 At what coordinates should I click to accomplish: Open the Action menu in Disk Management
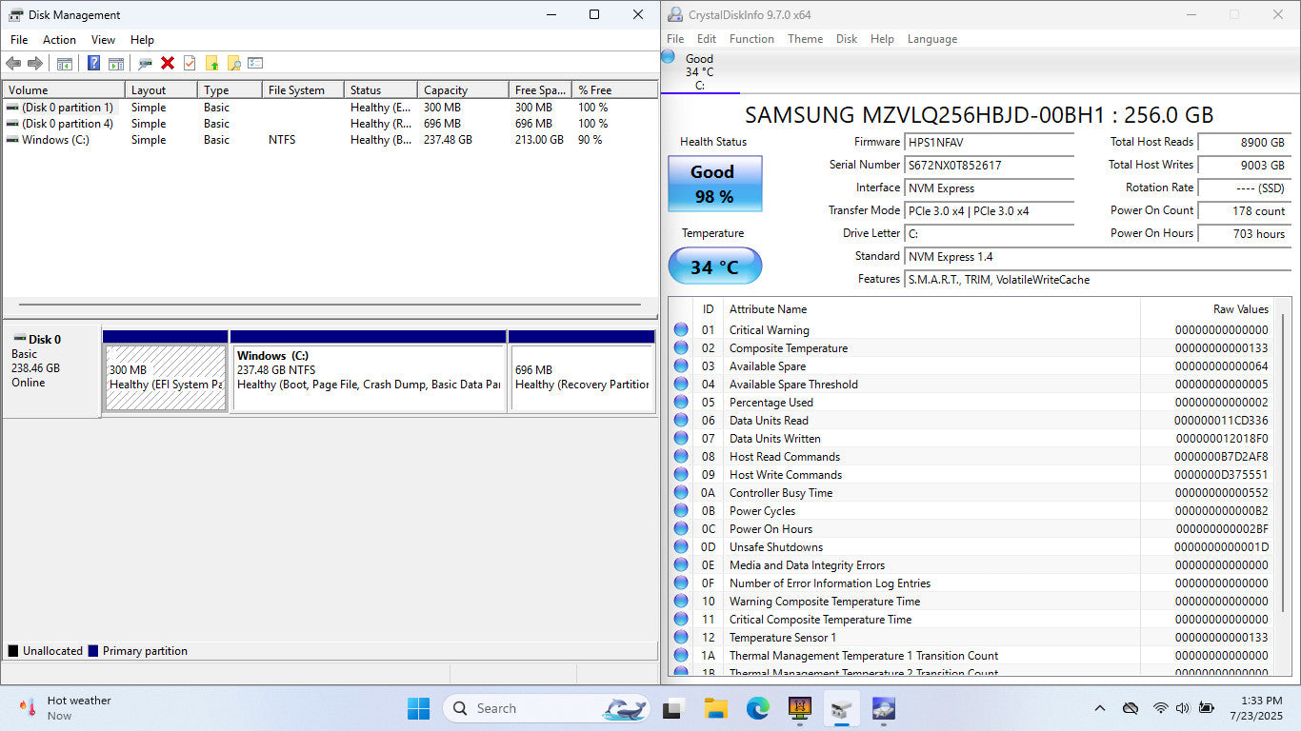[x=59, y=40]
